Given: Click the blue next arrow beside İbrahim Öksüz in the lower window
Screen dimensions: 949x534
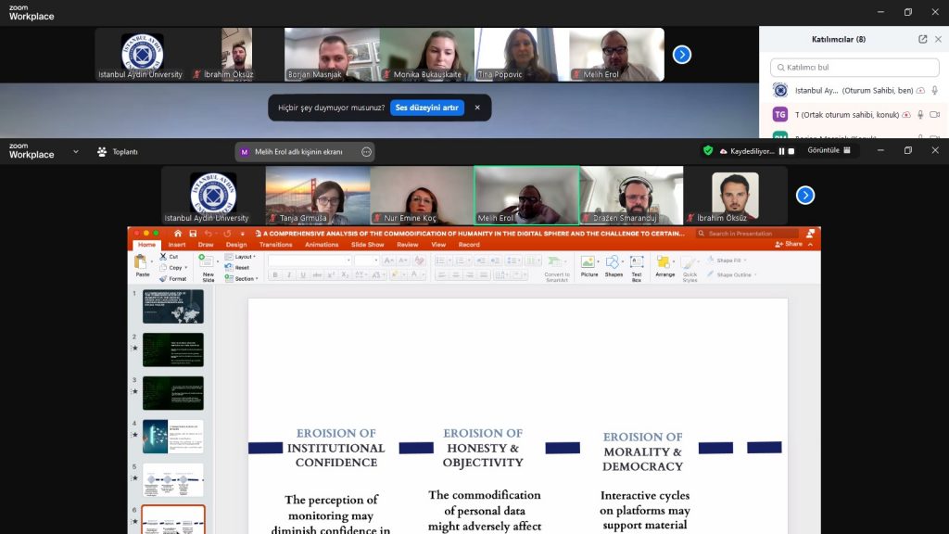Looking at the screenshot, I should point(805,195).
